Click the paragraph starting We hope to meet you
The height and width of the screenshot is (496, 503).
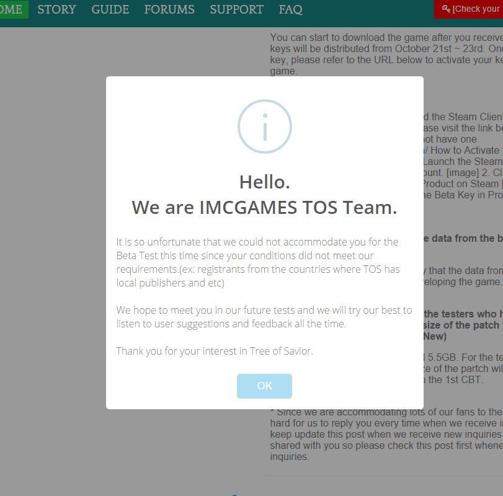click(x=264, y=317)
